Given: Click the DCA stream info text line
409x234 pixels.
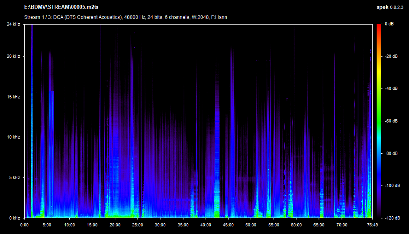Looking at the screenshot, I should coord(126,17).
